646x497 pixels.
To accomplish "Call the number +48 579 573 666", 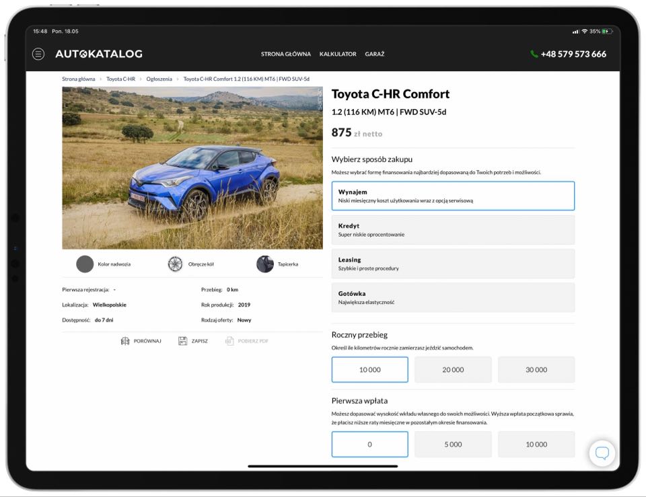I will coord(573,54).
